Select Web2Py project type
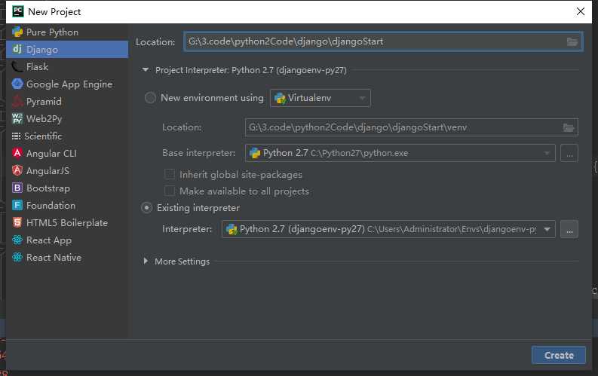 pos(44,119)
